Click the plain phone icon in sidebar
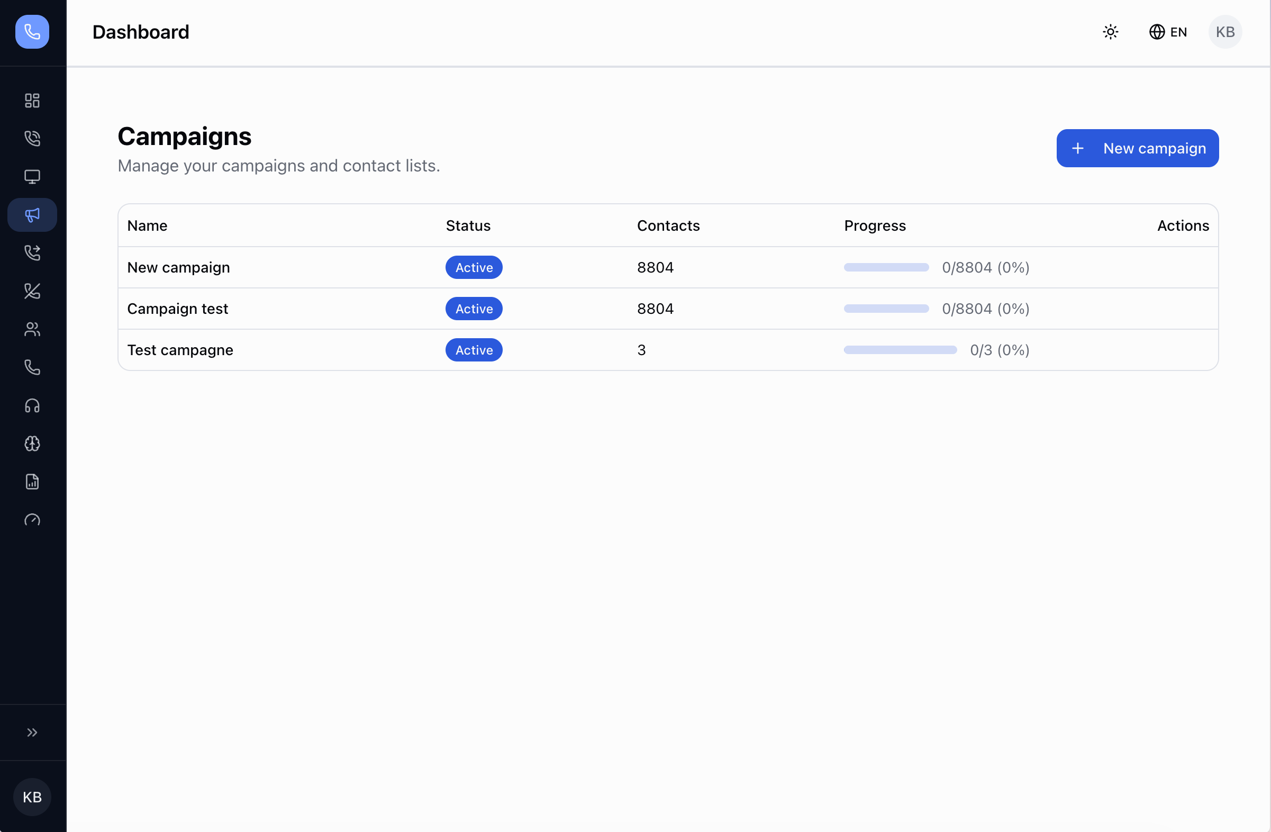 coord(32,367)
